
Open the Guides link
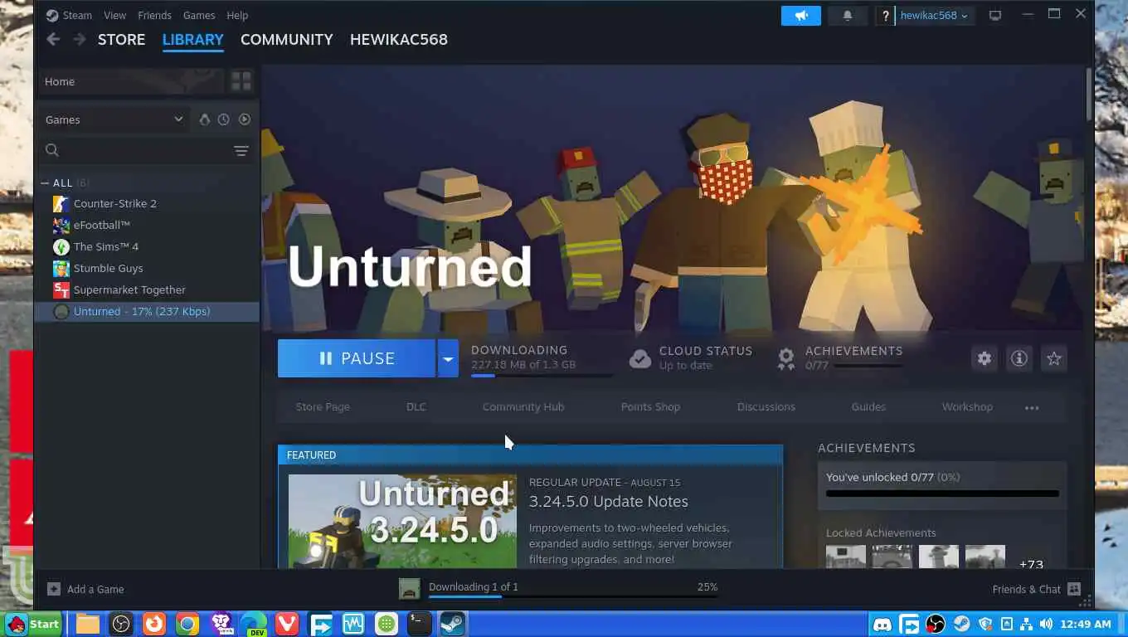tap(868, 406)
